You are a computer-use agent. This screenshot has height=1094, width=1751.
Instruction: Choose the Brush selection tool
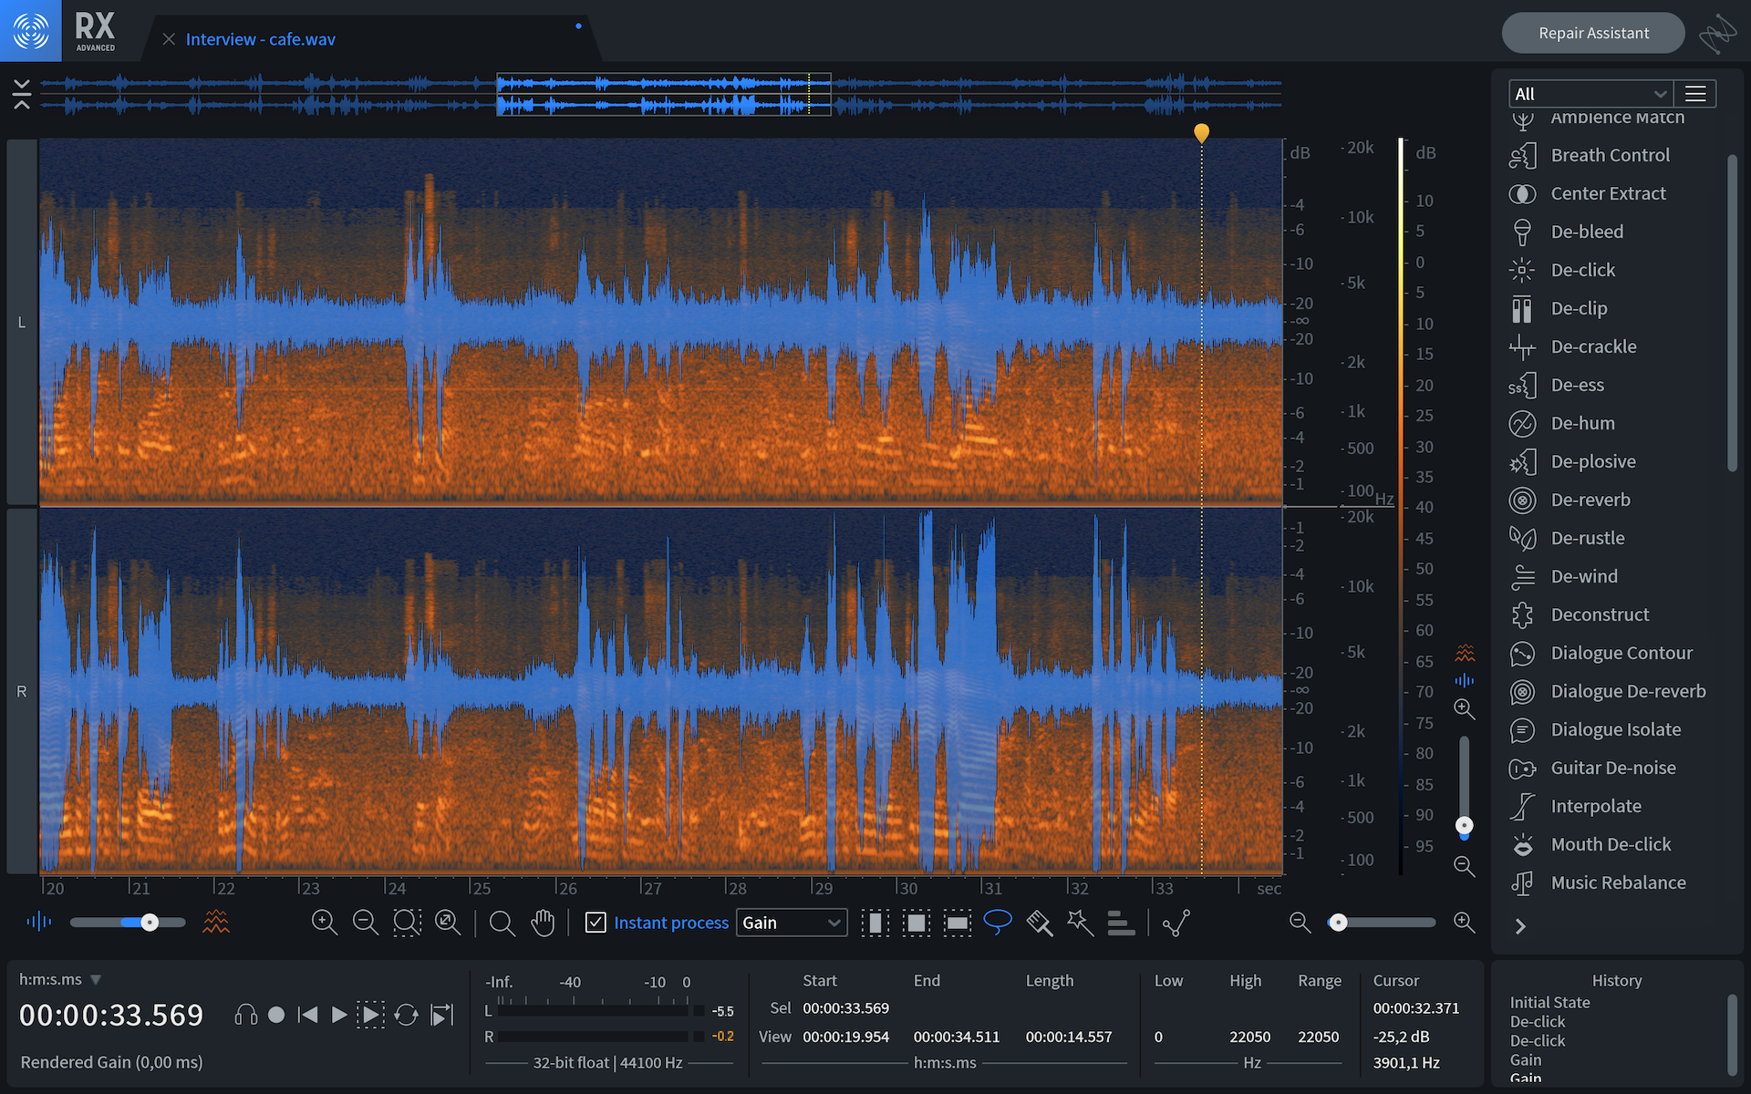1039,923
